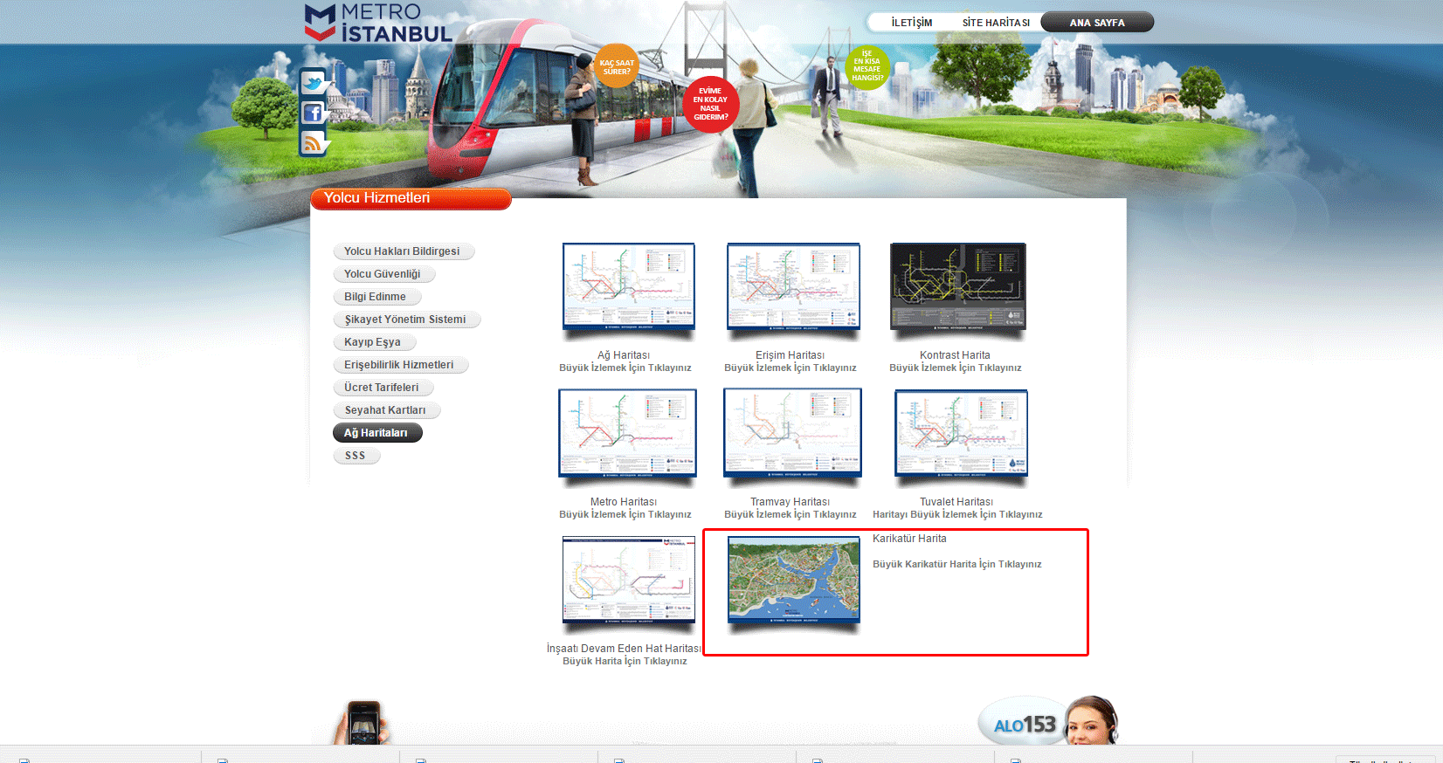Click the ALO 153 call center badge

pyautogui.click(x=1025, y=724)
